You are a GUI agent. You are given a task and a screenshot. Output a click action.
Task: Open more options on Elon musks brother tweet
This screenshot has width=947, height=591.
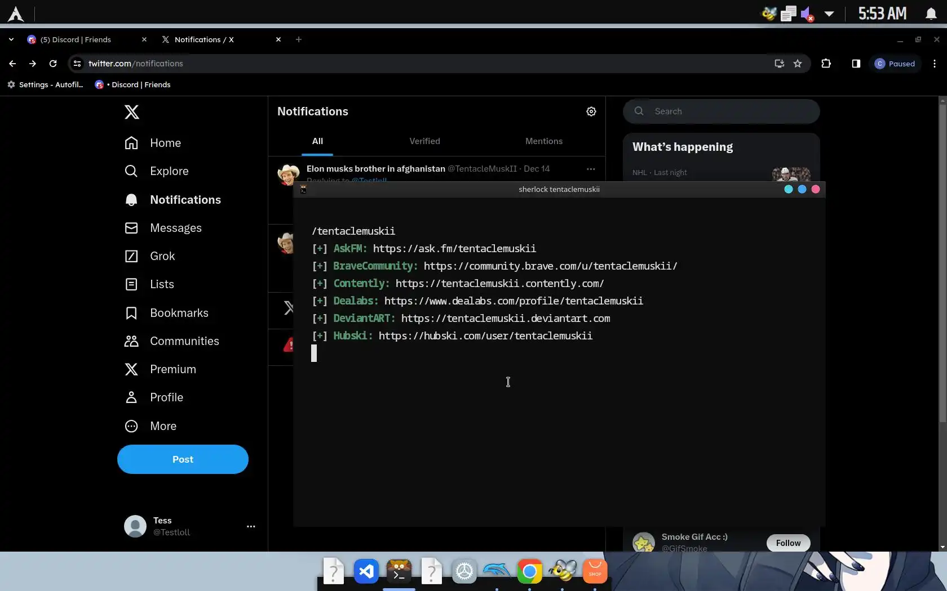591,169
